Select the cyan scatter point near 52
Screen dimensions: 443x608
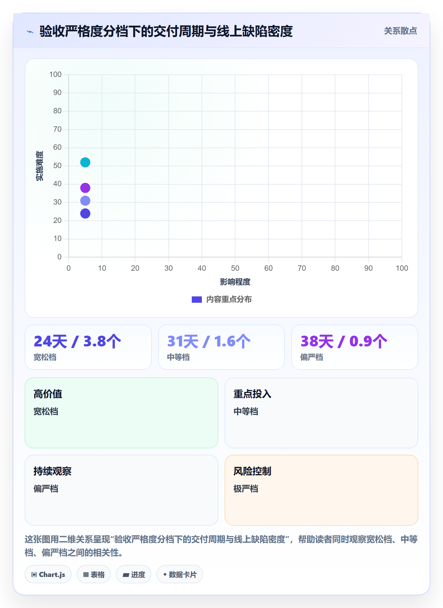coord(85,162)
